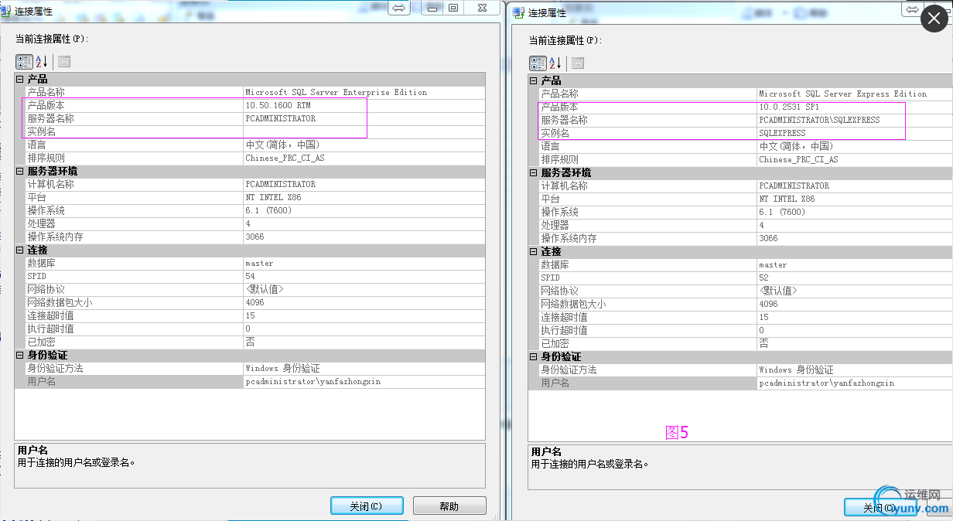Collapse 身份验证 category in Enterprise Edition window

[x=20, y=355]
